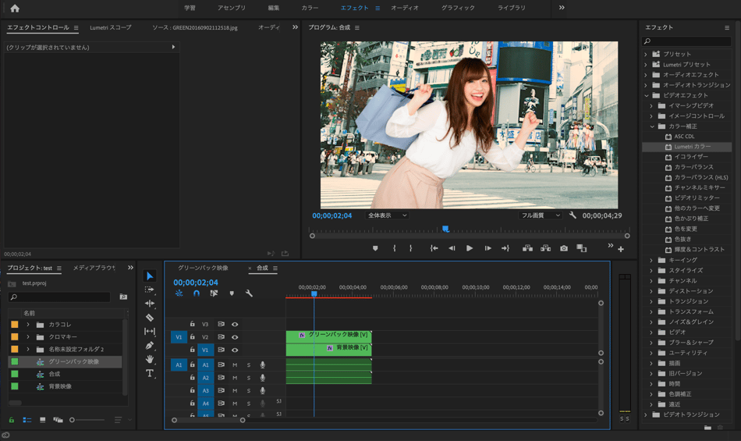Click the Home icon in the top bar
This screenshot has height=441, width=741.
click(15, 8)
